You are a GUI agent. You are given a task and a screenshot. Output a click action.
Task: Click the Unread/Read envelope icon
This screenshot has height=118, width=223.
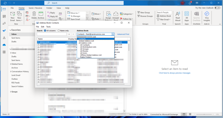click(x=116, y=15)
